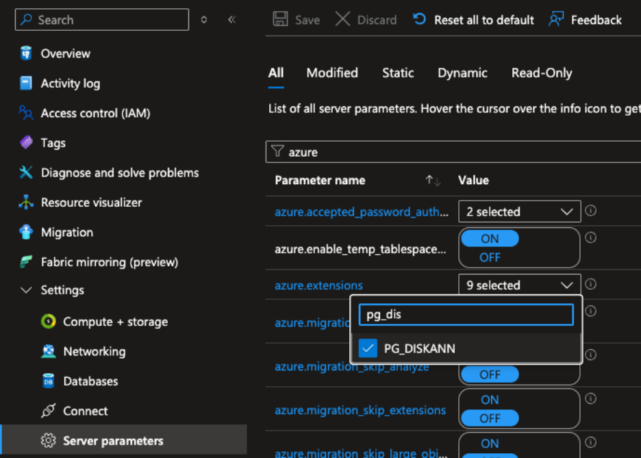Click the Compute + storage icon

pos(48,322)
